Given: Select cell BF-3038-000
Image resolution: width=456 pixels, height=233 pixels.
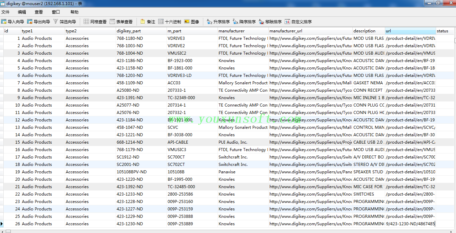Looking at the screenshot, I should click(x=192, y=135).
